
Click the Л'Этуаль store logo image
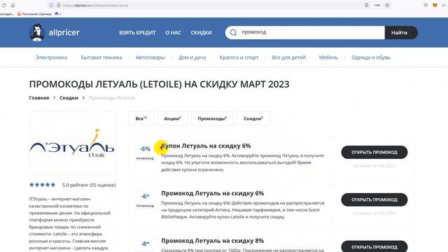coord(72,143)
